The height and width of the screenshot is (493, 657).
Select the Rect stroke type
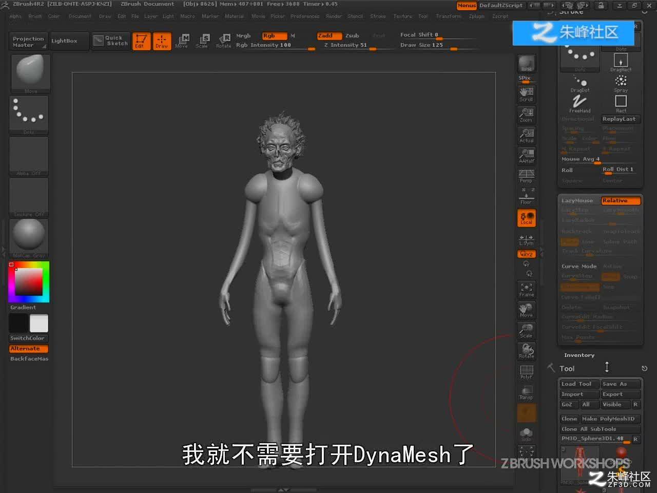[621, 104]
